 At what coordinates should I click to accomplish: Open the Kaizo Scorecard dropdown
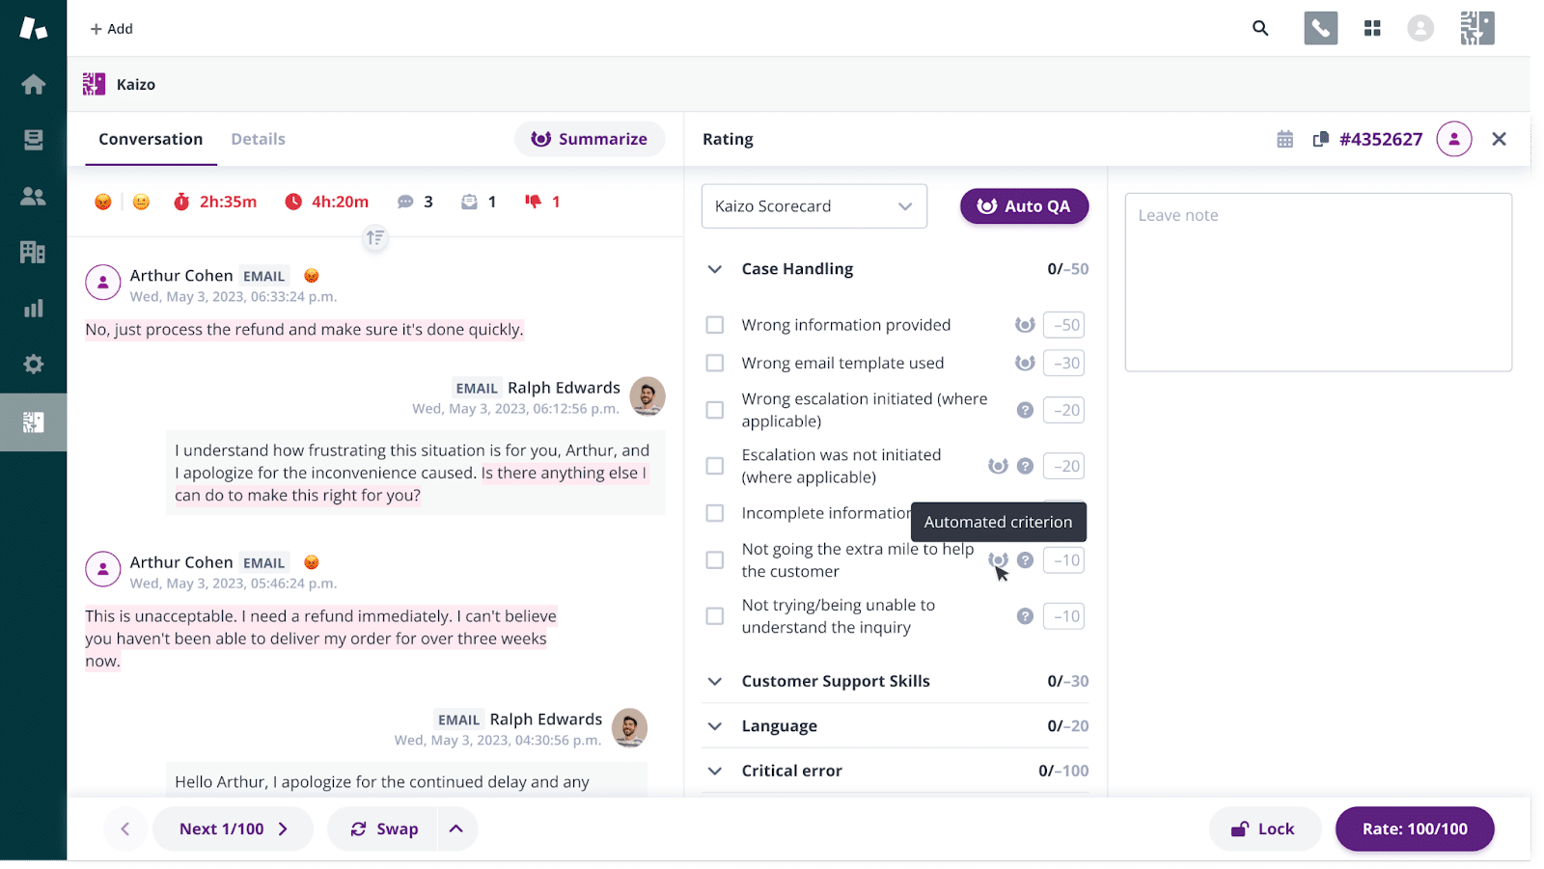[814, 206]
